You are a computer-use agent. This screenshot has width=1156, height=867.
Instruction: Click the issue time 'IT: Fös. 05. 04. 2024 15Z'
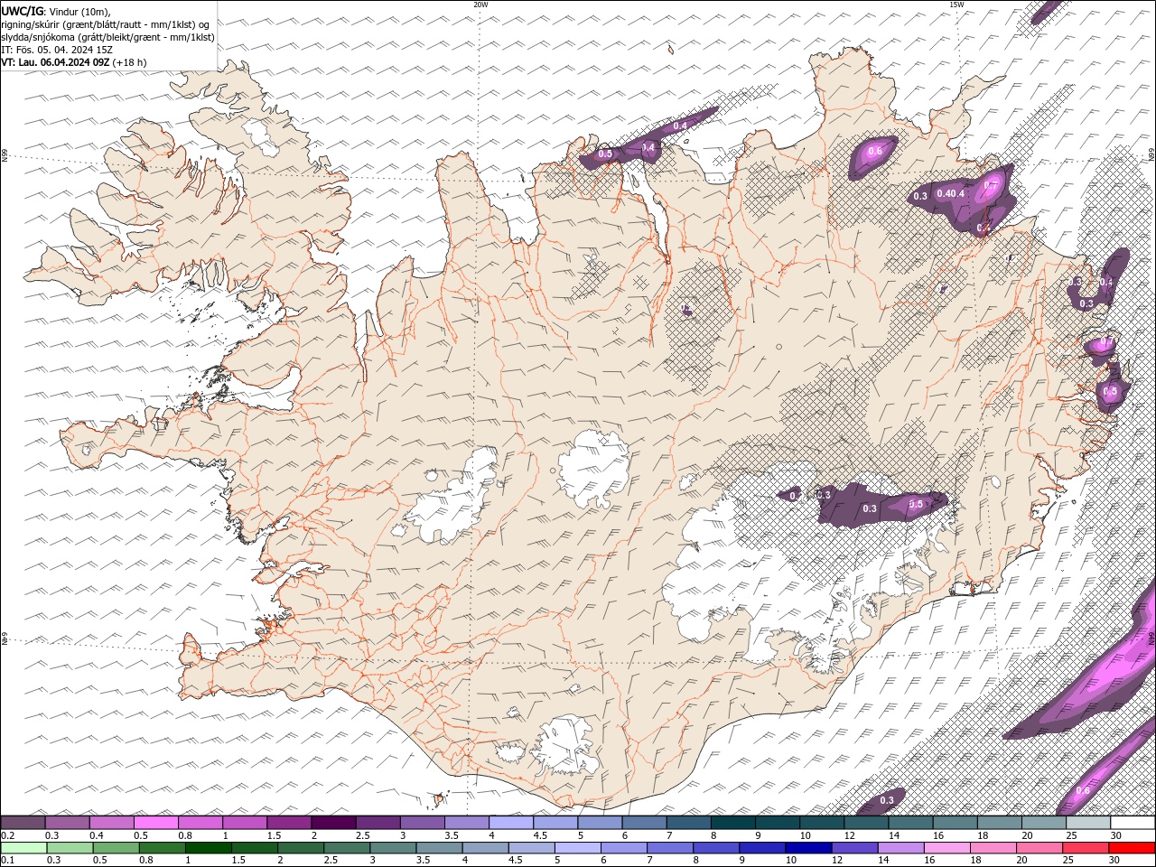(x=57, y=50)
